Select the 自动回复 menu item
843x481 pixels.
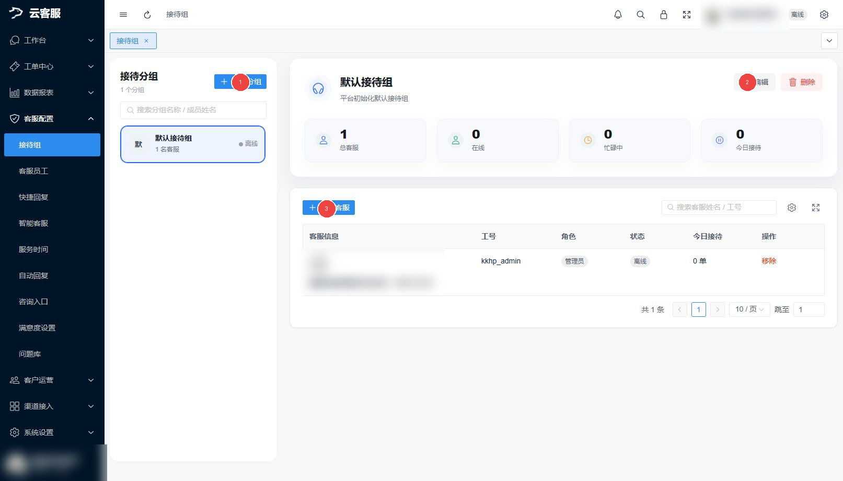tap(52, 276)
